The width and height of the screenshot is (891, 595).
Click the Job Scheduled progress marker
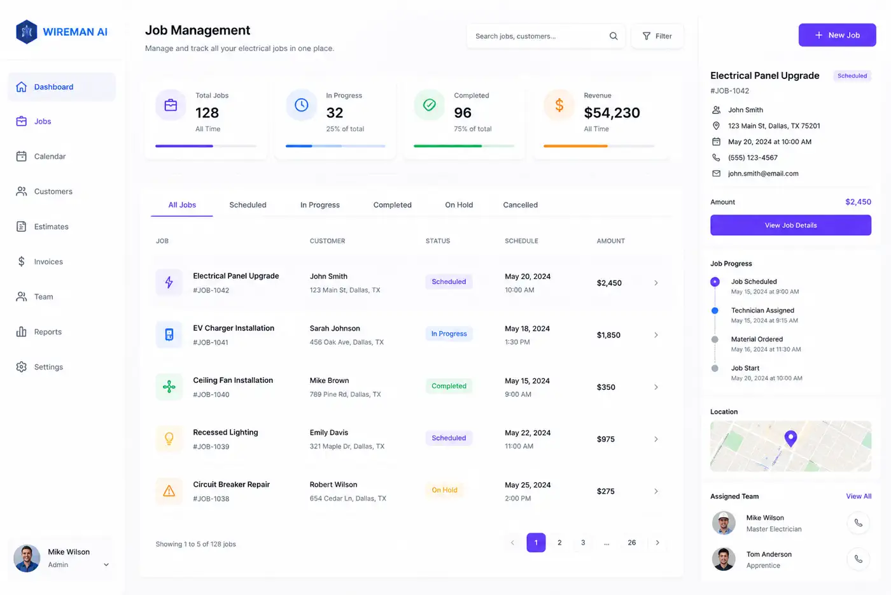click(x=715, y=282)
